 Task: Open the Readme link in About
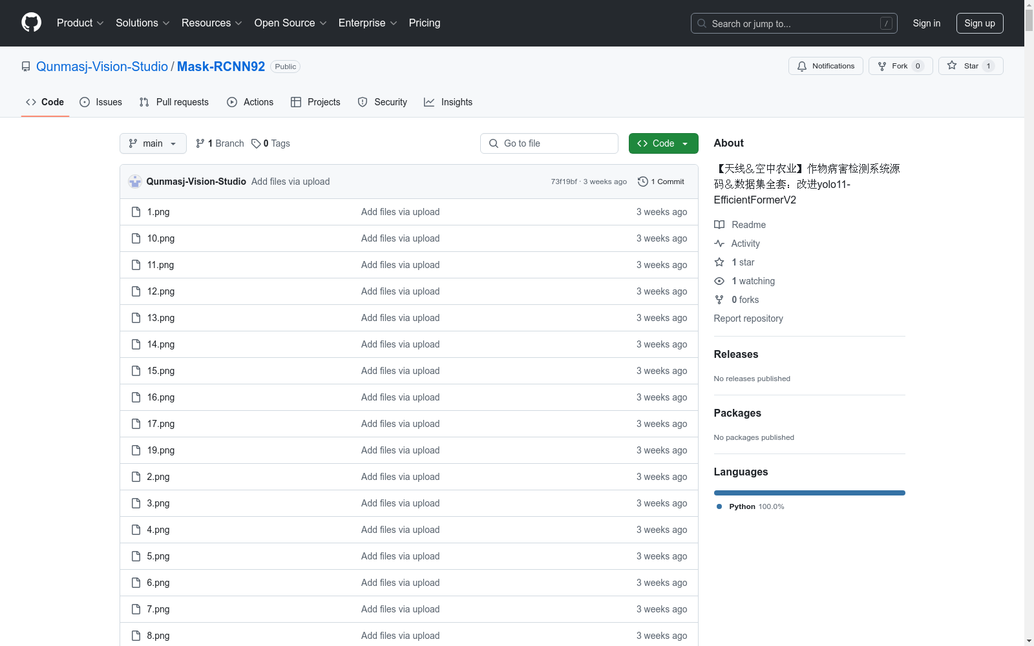click(x=740, y=225)
